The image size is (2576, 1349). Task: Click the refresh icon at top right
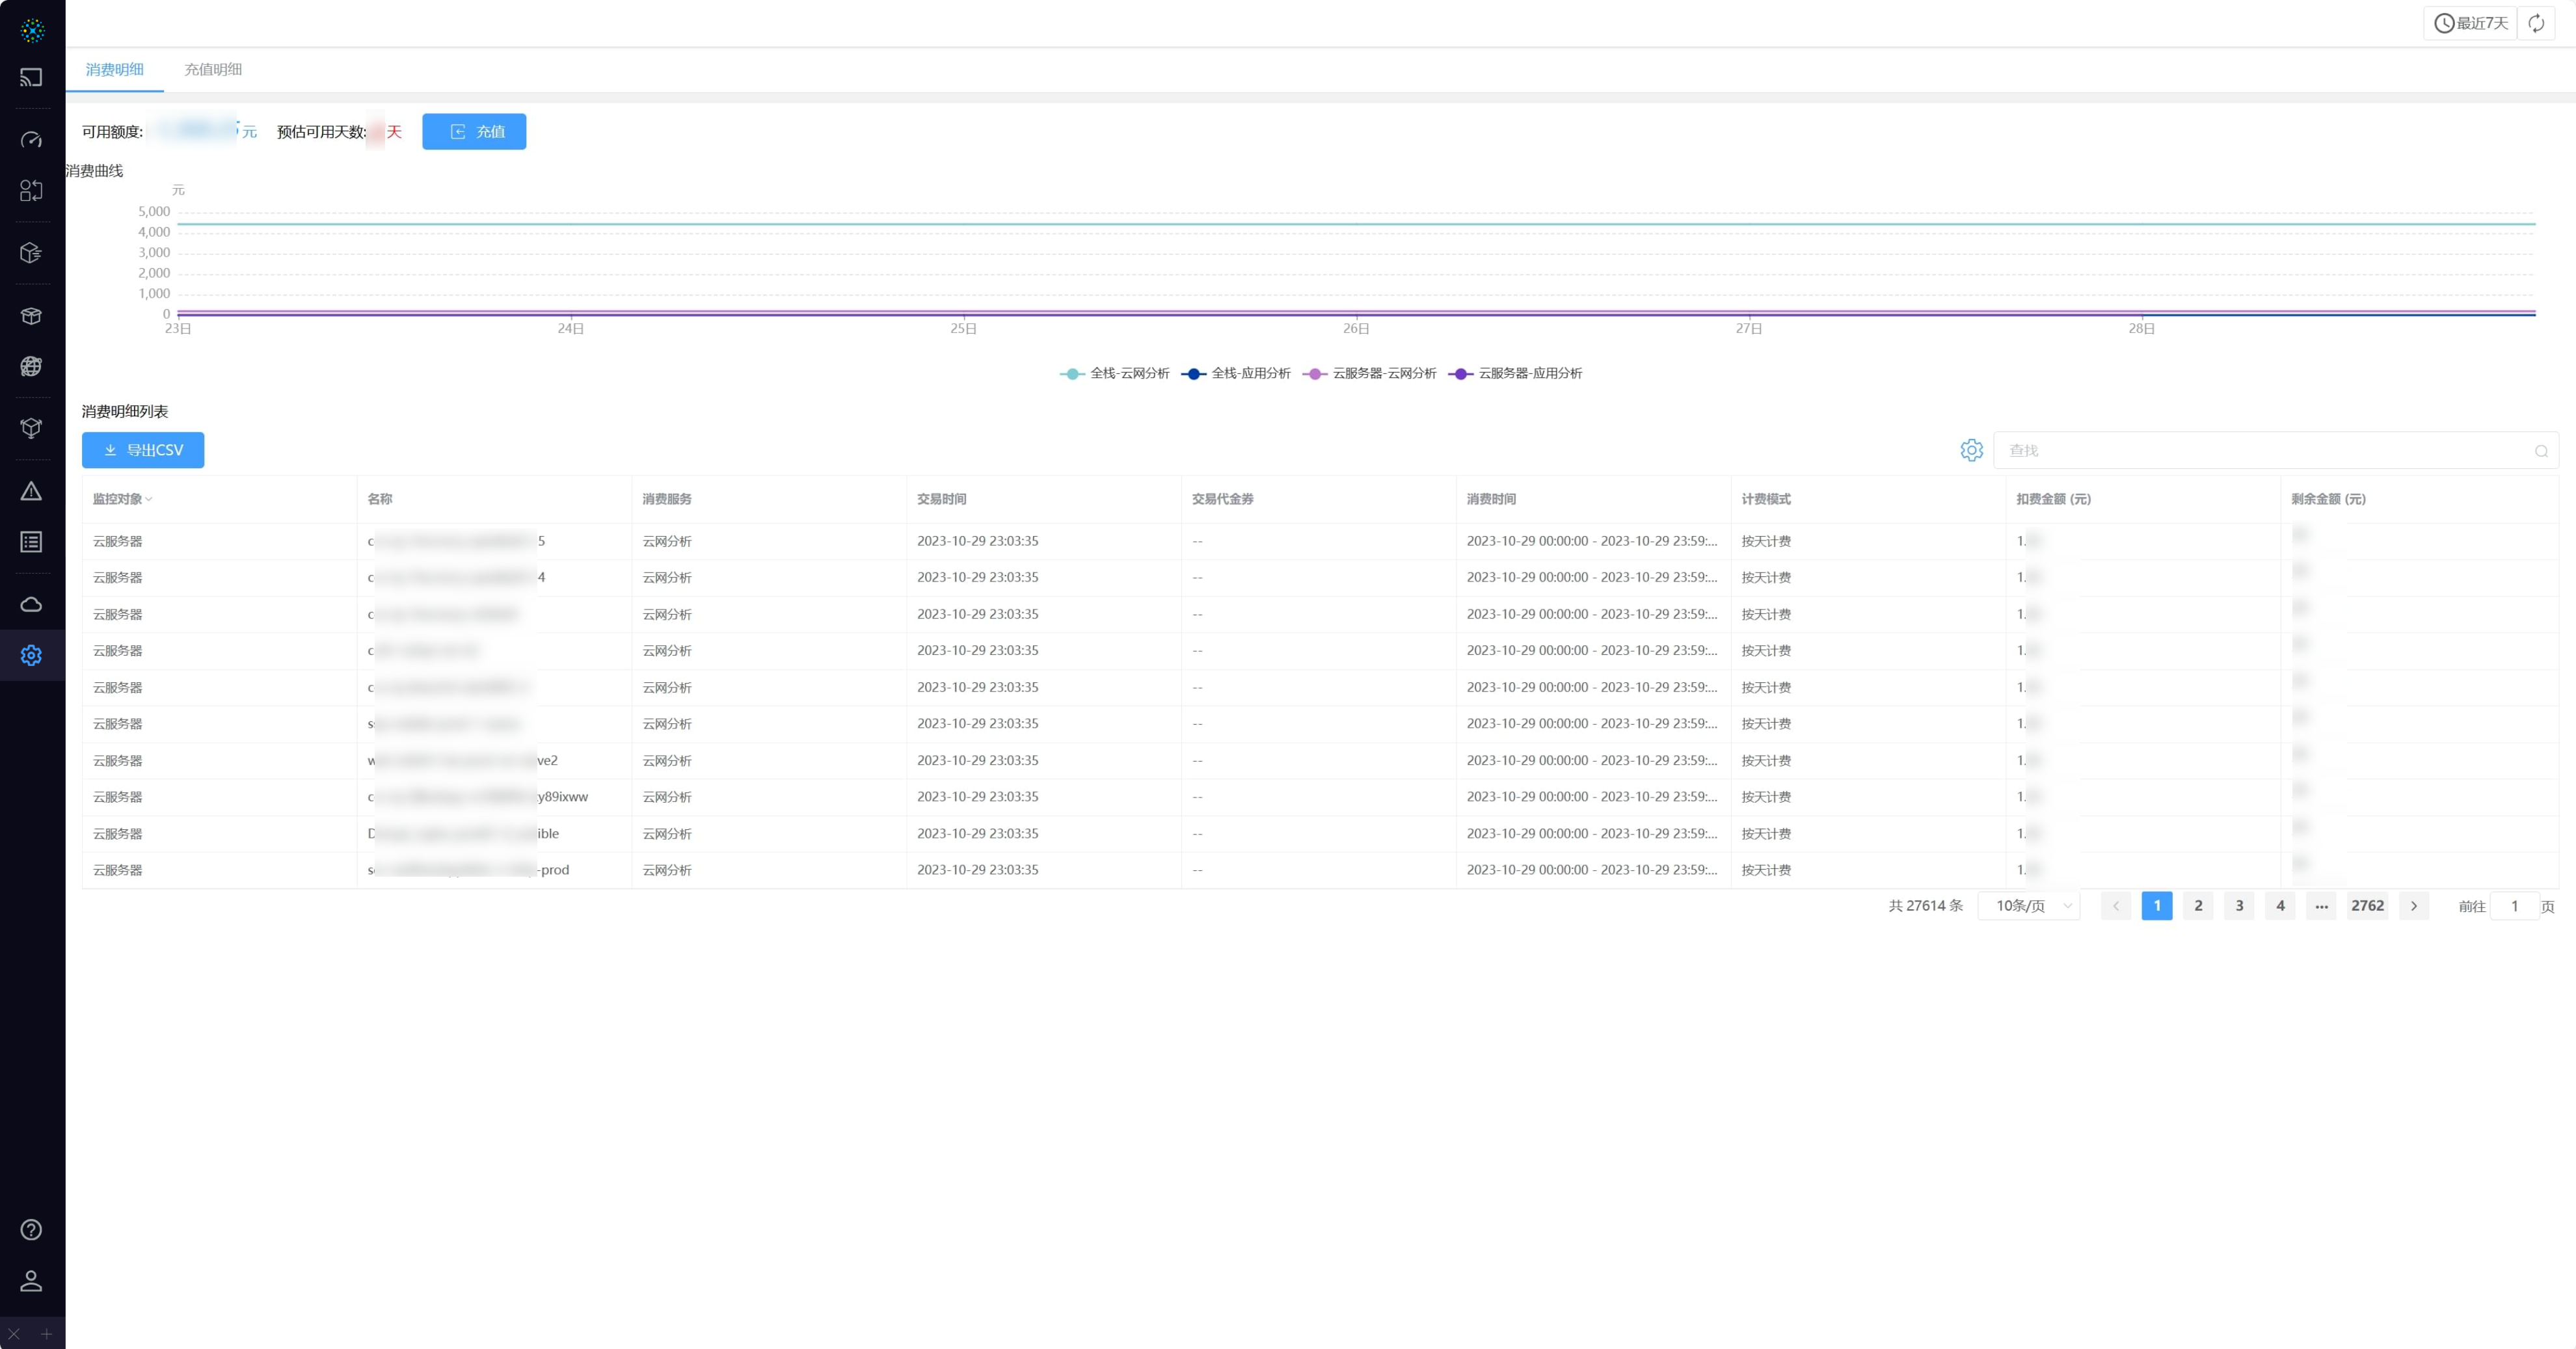point(2536,23)
